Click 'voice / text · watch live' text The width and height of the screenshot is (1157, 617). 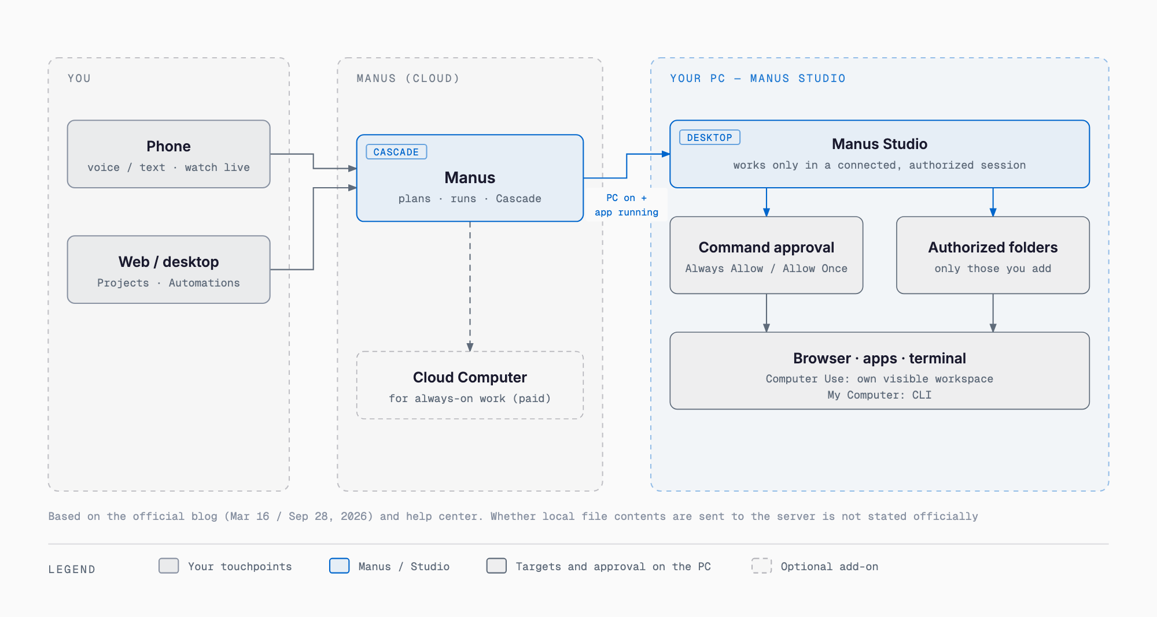(168, 168)
